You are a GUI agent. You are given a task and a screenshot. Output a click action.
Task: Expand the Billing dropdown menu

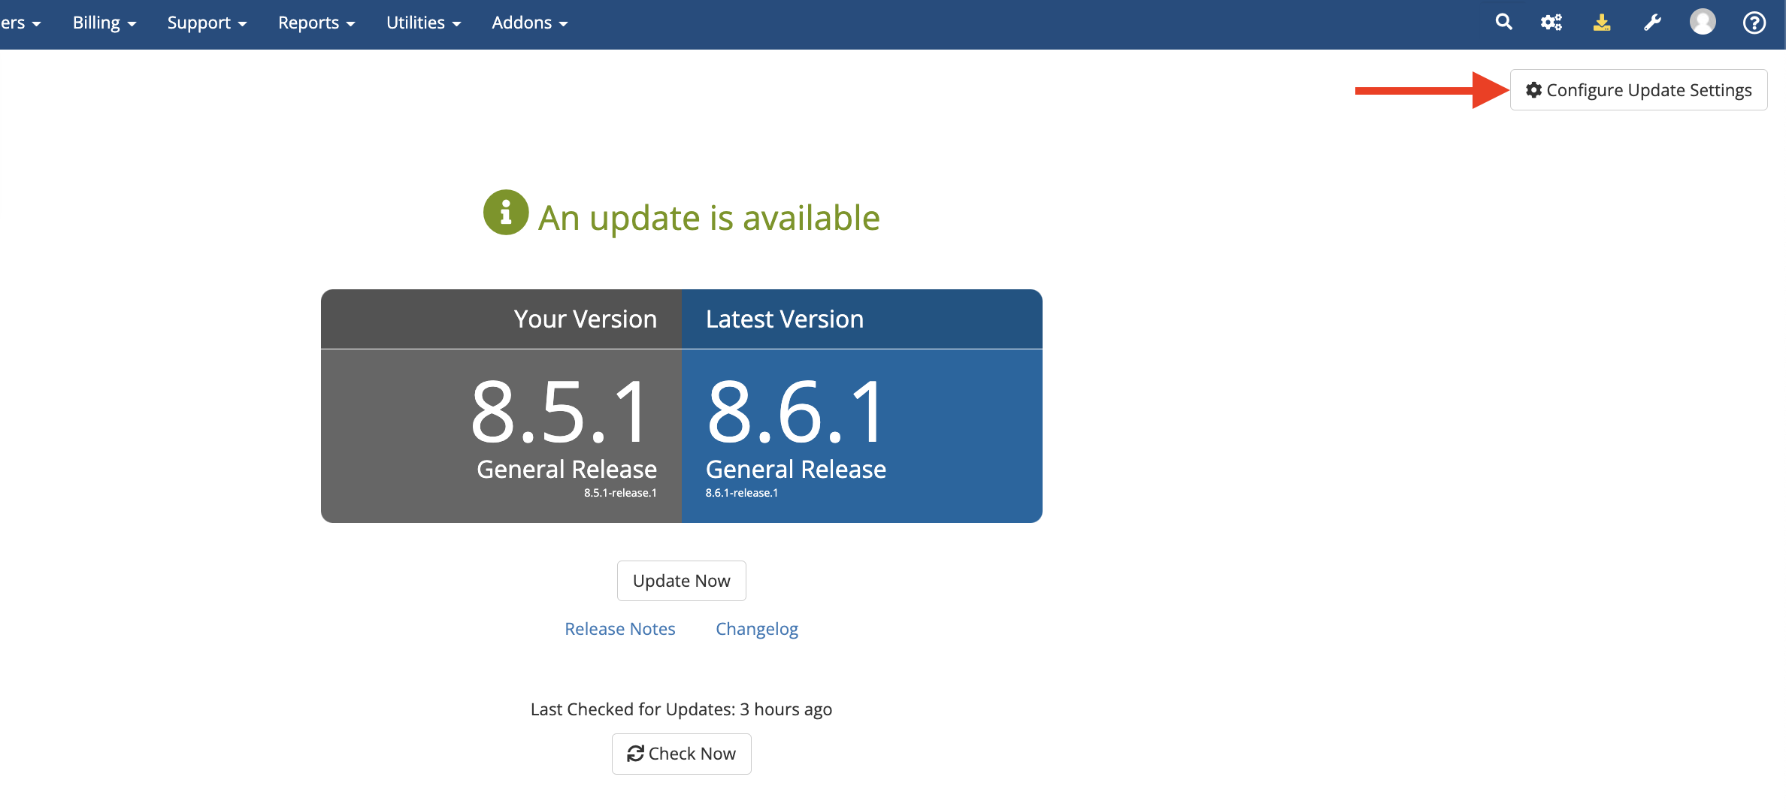point(104,23)
